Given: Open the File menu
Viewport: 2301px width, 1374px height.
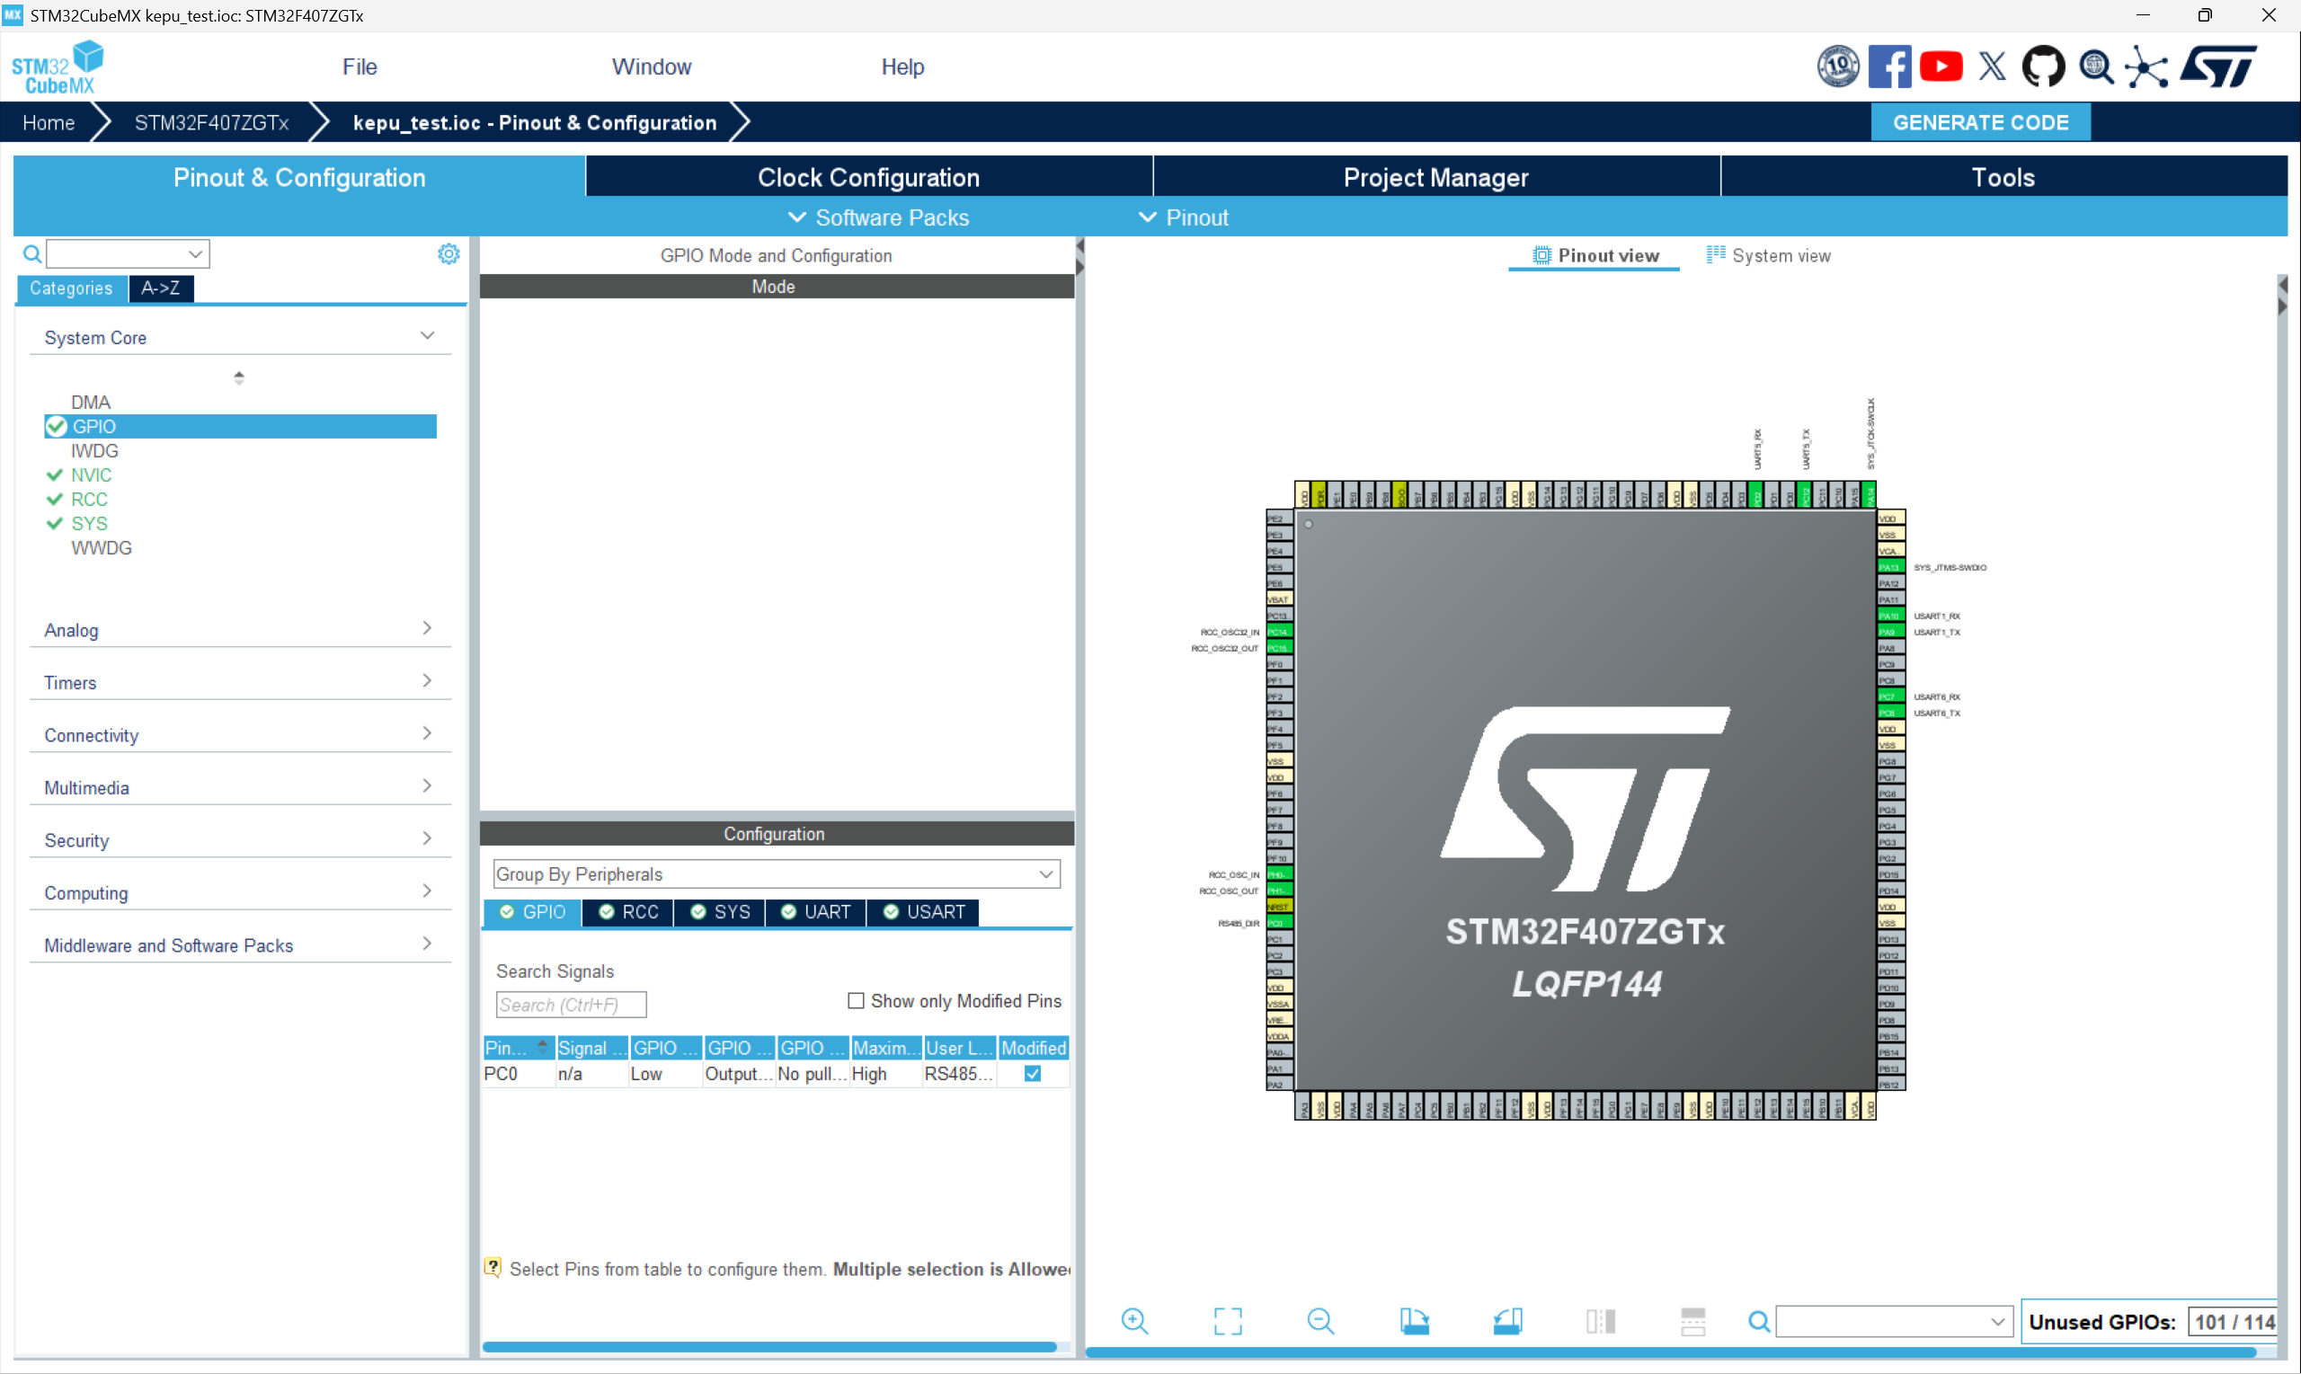Looking at the screenshot, I should (x=360, y=66).
